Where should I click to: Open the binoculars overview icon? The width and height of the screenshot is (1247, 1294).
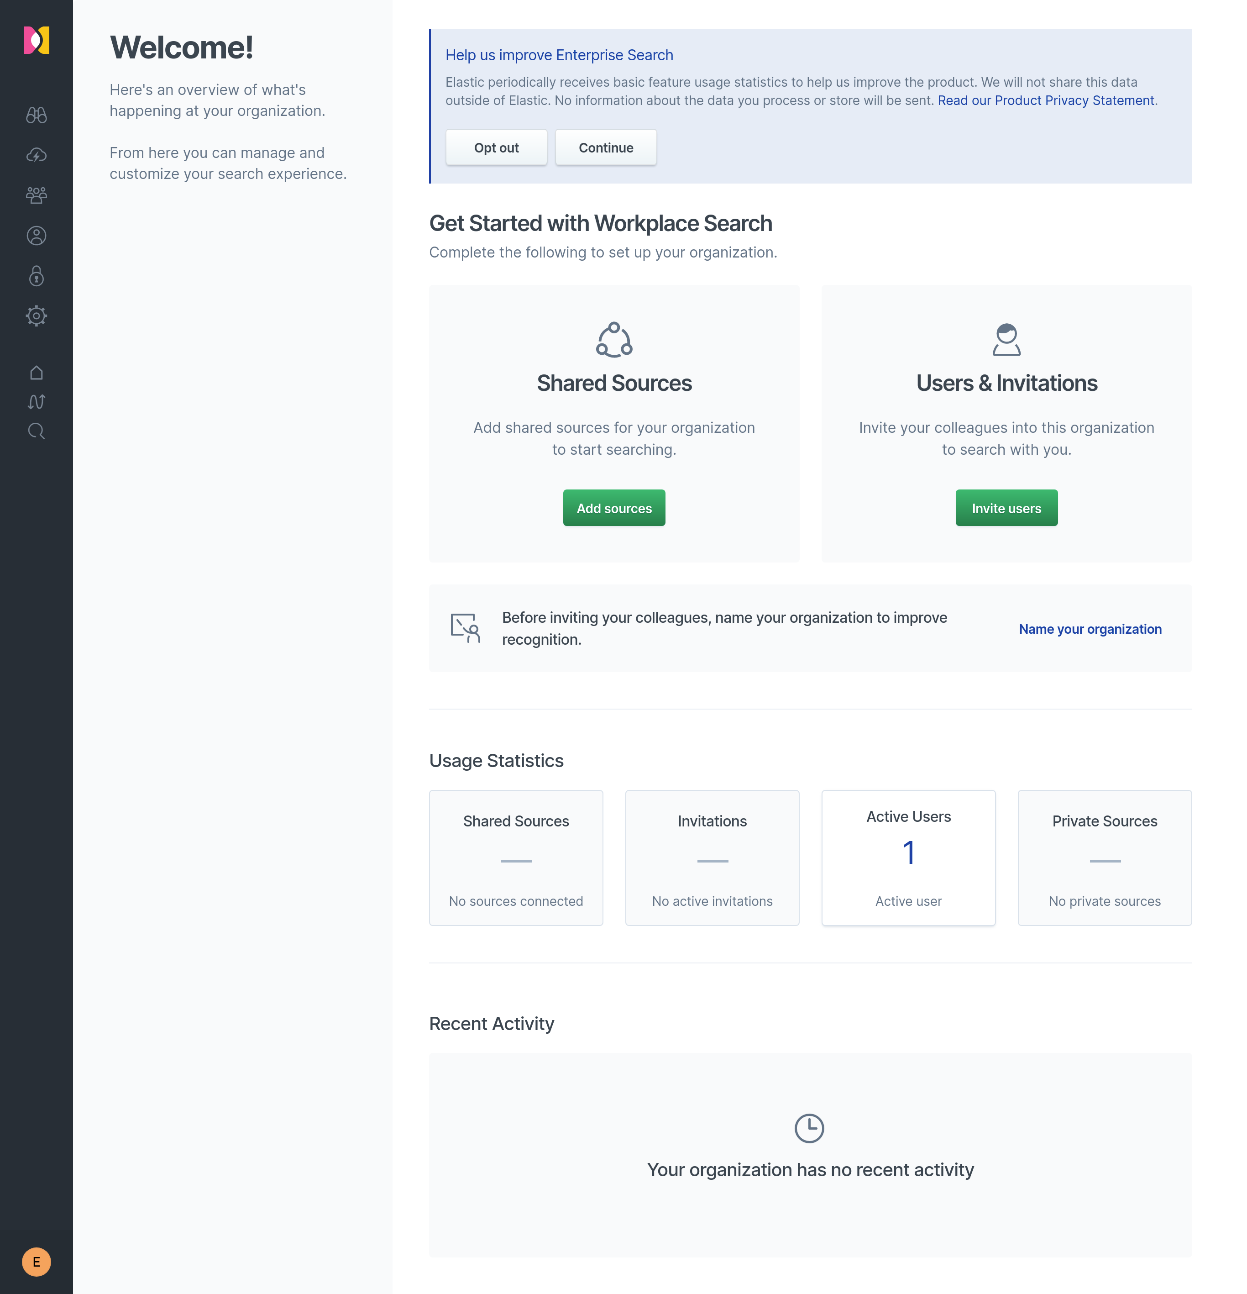click(37, 115)
